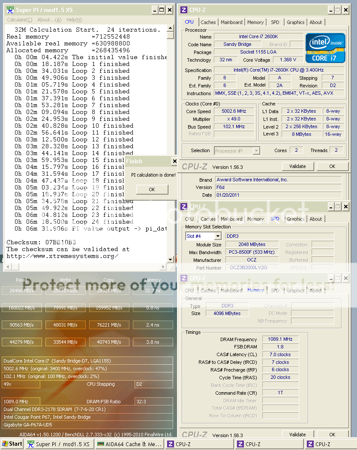Open the SPD tab in the top CPU-Z window
Viewport: 357px width, 450px height.
tap(275, 22)
